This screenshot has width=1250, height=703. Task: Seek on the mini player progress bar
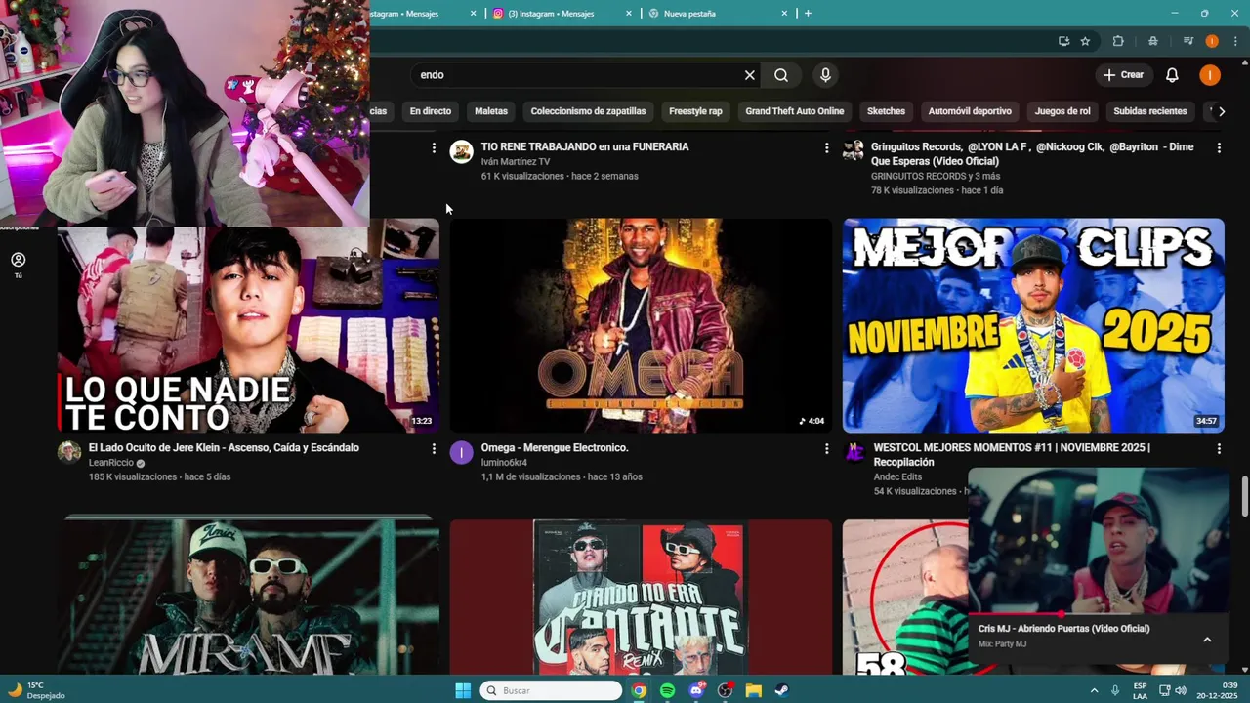tap(1099, 614)
